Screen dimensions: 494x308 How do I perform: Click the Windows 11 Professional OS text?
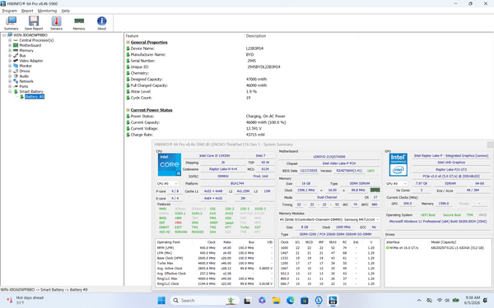point(438,222)
